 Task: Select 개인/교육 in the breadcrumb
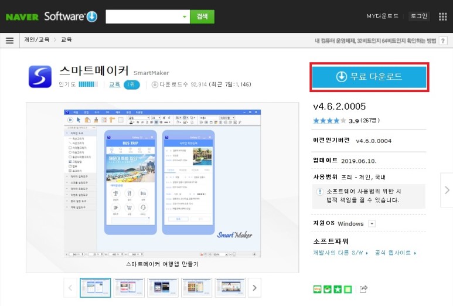click(37, 40)
